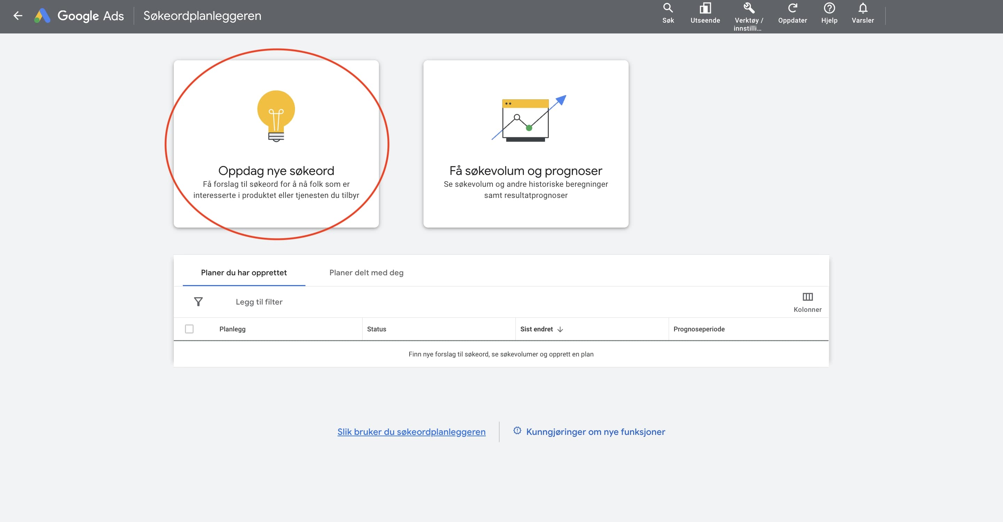Viewport: 1003px width, 522px height.
Task: Open Få søkevolum og prognoser card
Action: click(526, 144)
